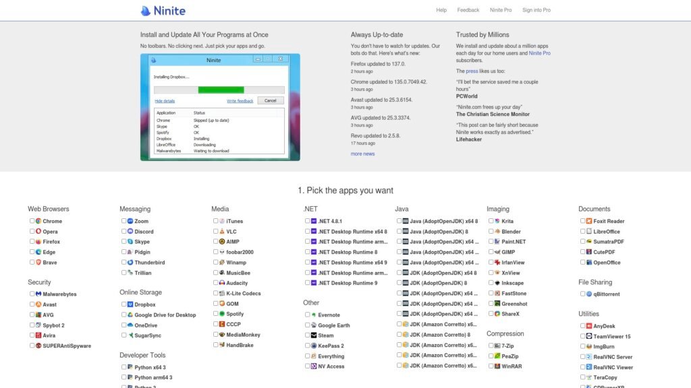Click 'Chrome updated to 135.0.7049.42.' text

click(389, 82)
